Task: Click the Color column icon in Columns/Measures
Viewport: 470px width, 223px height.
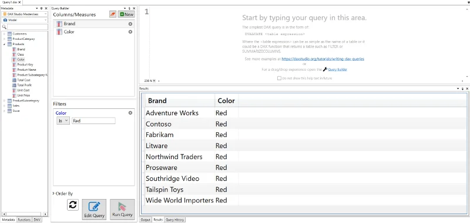Action: tap(59, 32)
